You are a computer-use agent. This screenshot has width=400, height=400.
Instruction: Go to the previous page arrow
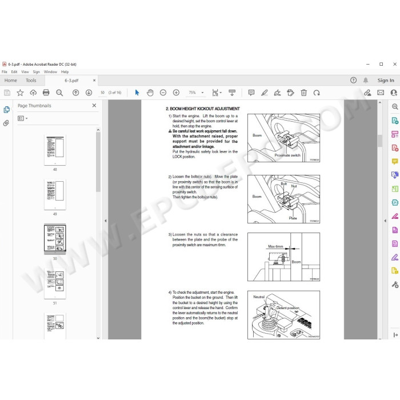76,93
